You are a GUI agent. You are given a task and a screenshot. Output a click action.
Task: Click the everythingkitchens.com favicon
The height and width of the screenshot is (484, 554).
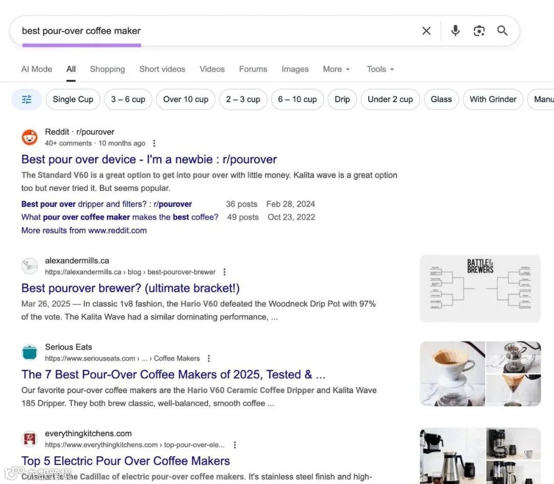[30, 439]
